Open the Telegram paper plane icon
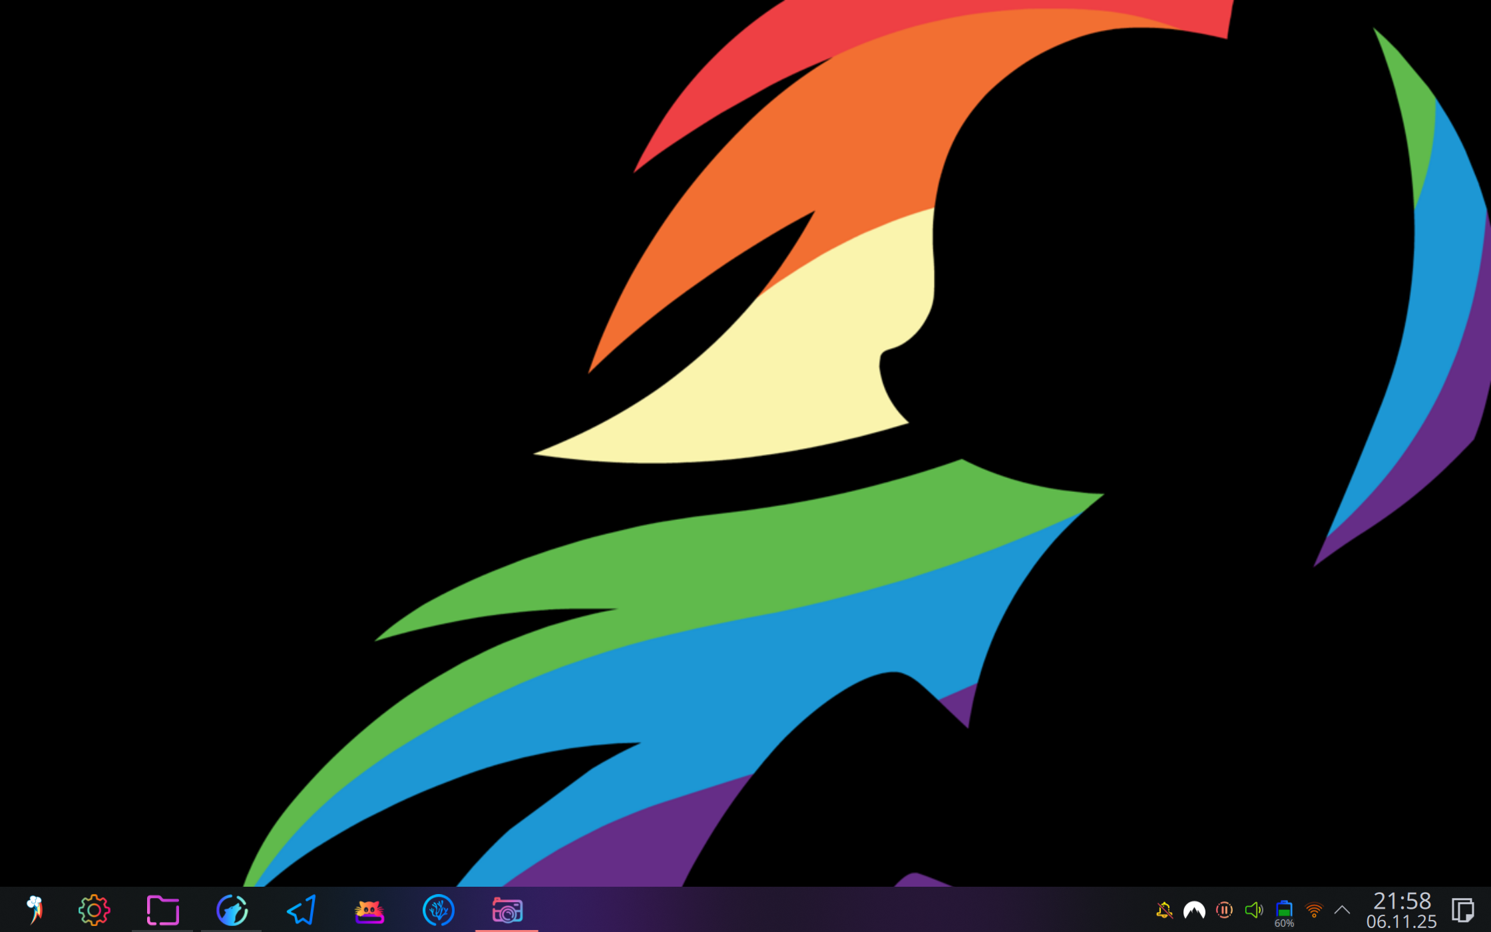Image resolution: width=1491 pixels, height=932 pixels. point(301,910)
